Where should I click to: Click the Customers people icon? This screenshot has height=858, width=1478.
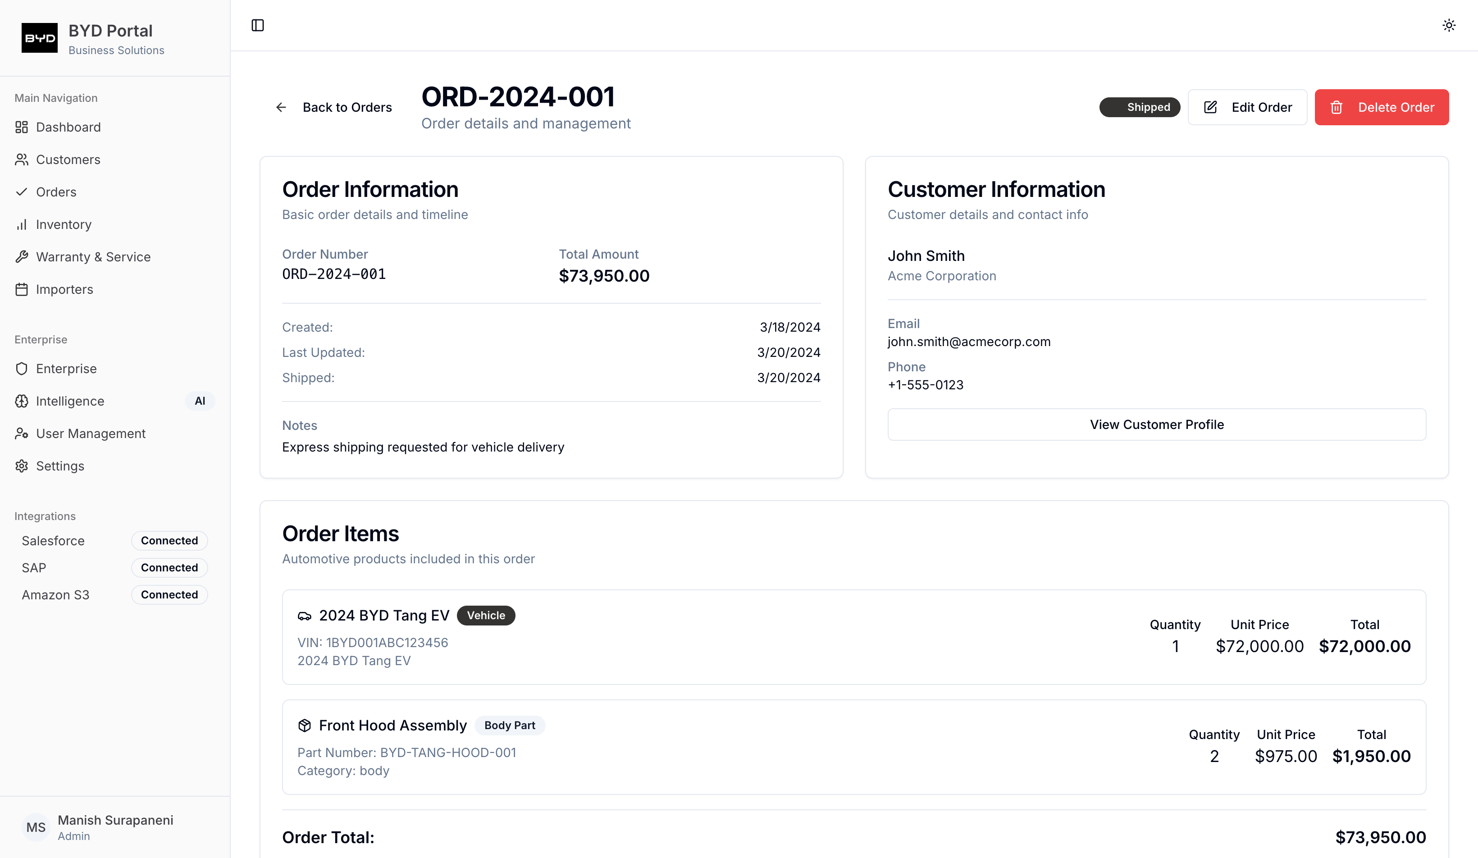click(22, 160)
